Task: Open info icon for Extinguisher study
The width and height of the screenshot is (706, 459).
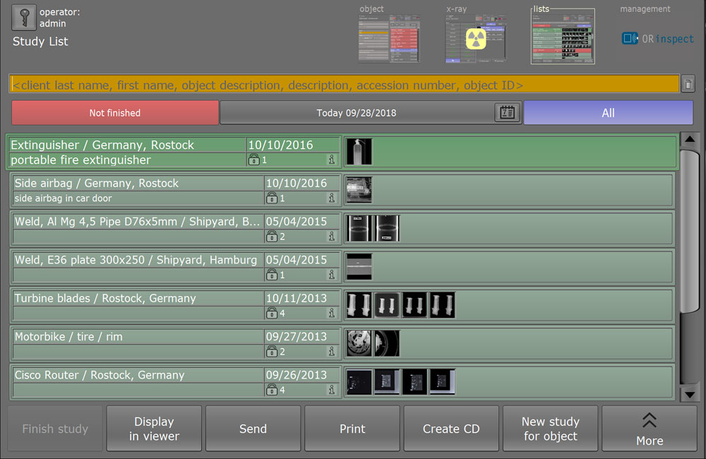Action: pos(332,160)
